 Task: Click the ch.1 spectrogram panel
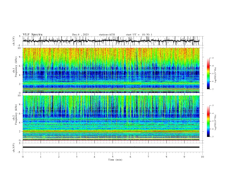click(x=111, y=70)
